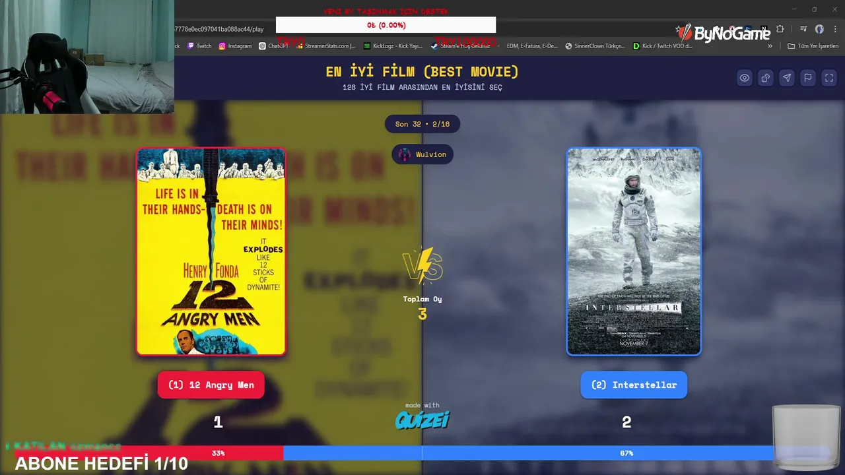Open the Tüm Yer İşaretleri folder
This screenshot has height=475, width=845.
coord(813,46)
